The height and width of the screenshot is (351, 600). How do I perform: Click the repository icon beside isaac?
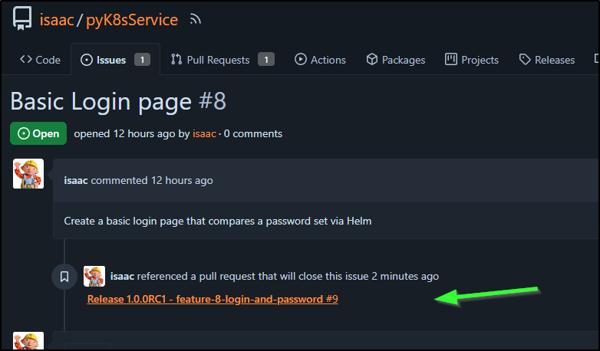22,18
